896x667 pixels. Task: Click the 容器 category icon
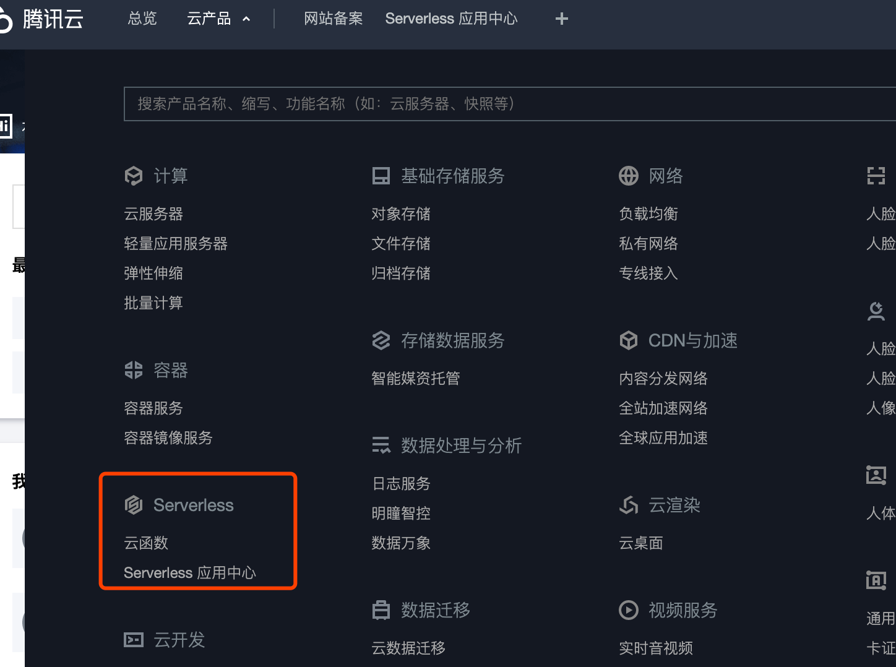(x=134, y=370)
